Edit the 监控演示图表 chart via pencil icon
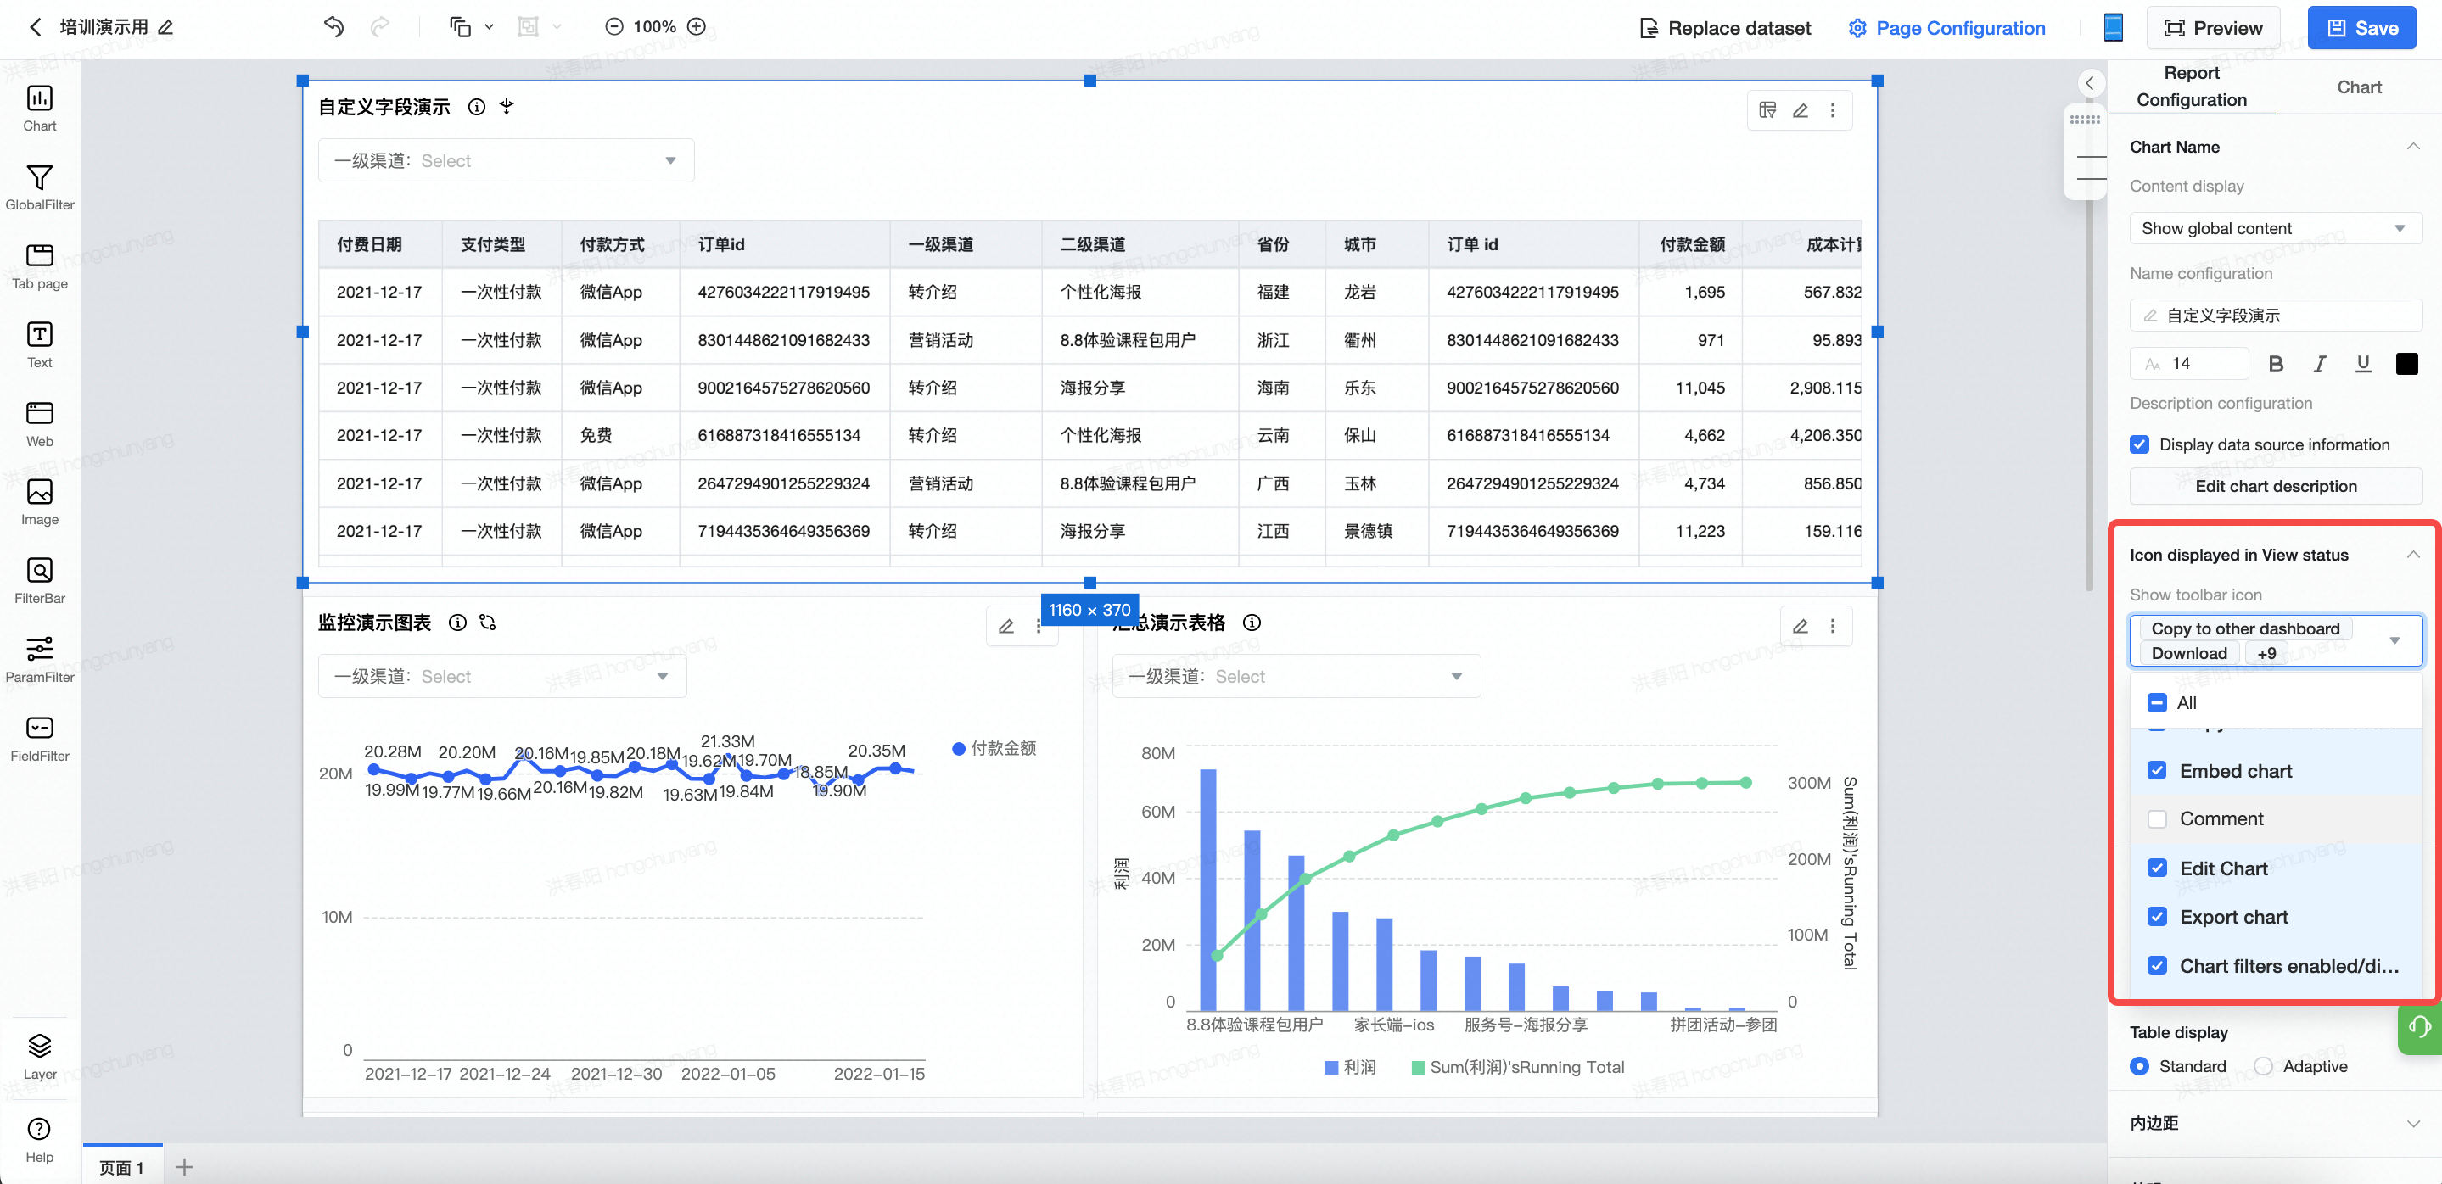2442x1184 pixels. pyautogui.click(x=1005, y=626)
